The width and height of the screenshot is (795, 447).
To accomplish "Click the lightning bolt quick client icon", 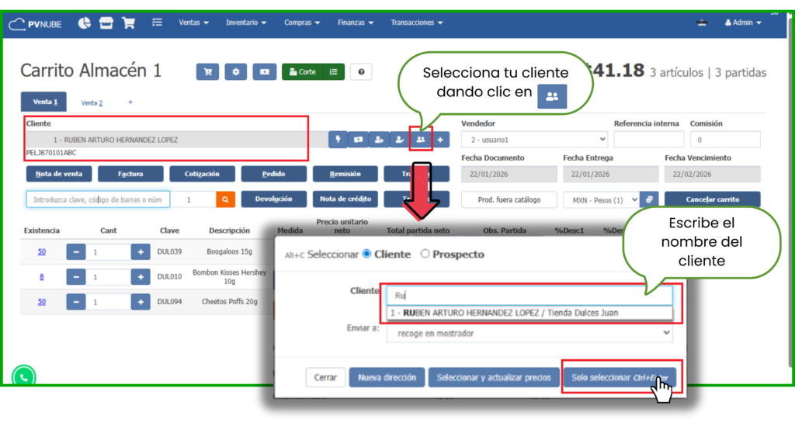I will (x=338, y=140).
